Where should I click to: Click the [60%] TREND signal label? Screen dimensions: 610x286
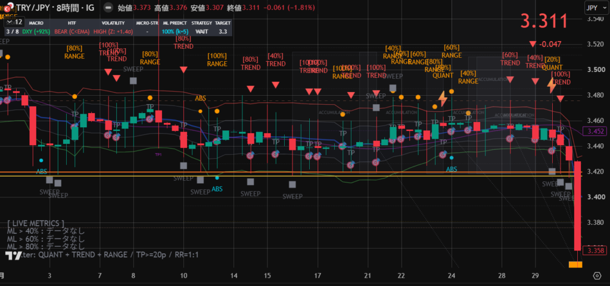pos(510,59)
